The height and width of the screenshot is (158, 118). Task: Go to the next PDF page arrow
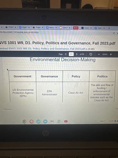pyautogui.click(x=77, y=54)
